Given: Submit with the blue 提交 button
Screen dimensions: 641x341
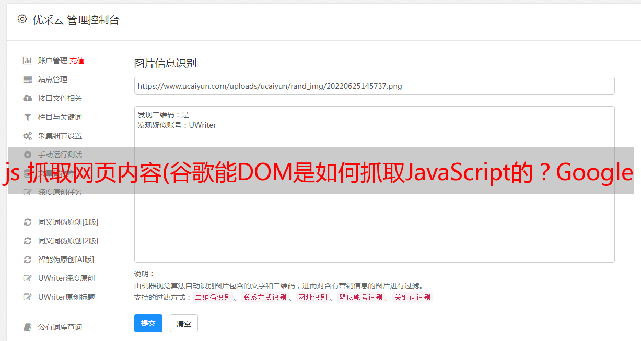Looking at the screenshot, I should pyautogui.click(x=148, y=323).
